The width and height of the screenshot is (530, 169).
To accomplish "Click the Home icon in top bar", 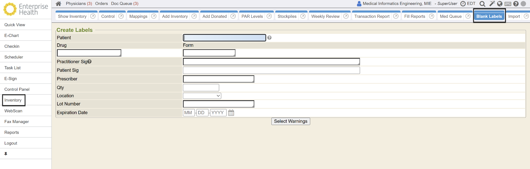I will (x=58, y=4).
